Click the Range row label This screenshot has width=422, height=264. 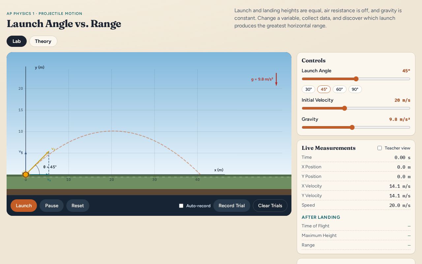(x=308, y=245)
